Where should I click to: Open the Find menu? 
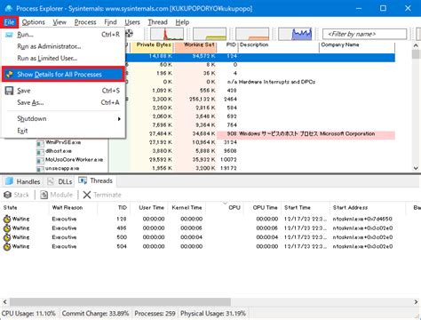tap(110, 22)
